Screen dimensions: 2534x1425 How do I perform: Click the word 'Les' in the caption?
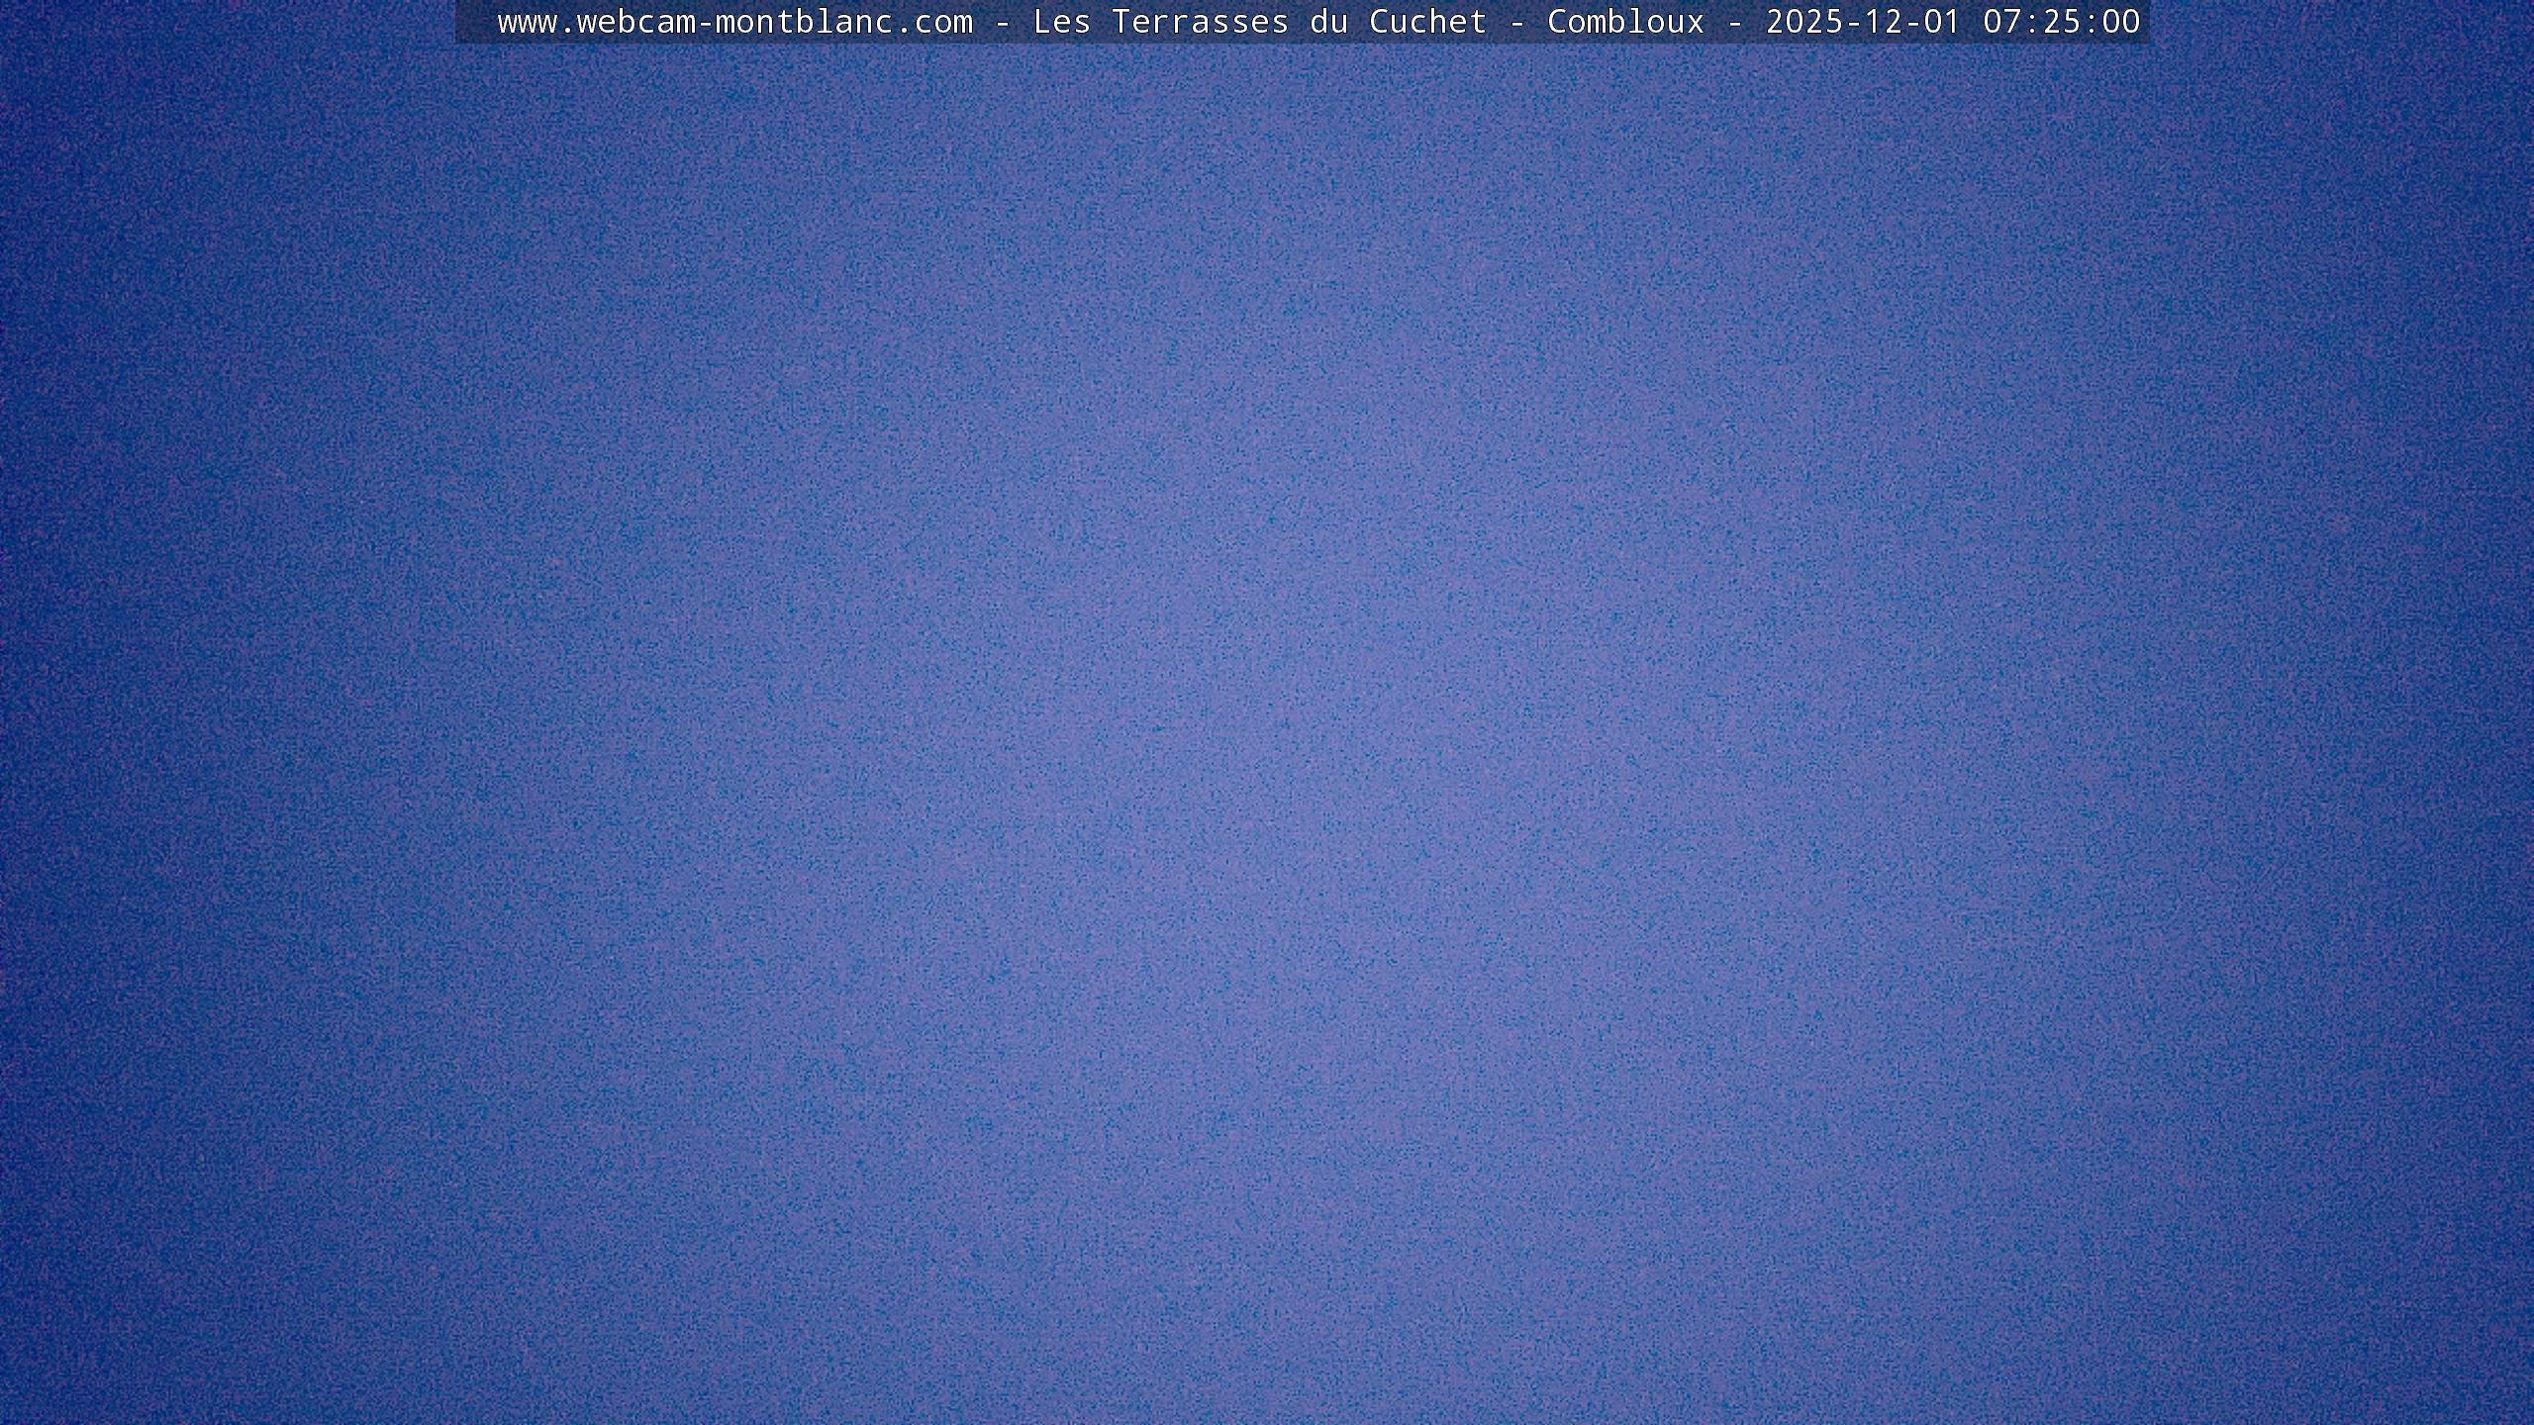click(1061, 22)
